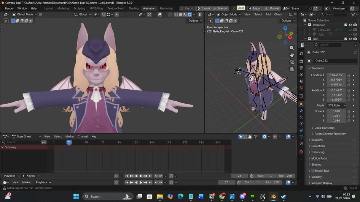
Task: Toggle Only Show Errors in Dope Sheet
Action: [x=250, y=137]
